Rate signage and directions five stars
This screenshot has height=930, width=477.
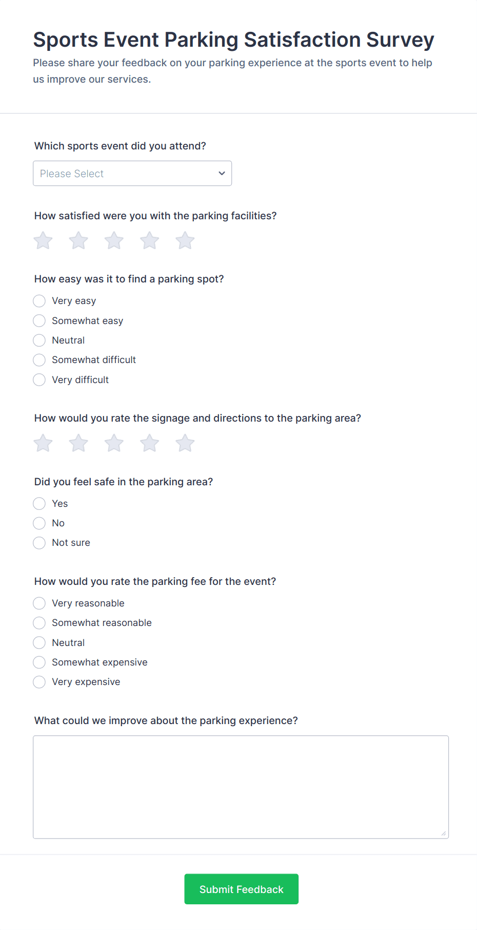pos(185,443)
